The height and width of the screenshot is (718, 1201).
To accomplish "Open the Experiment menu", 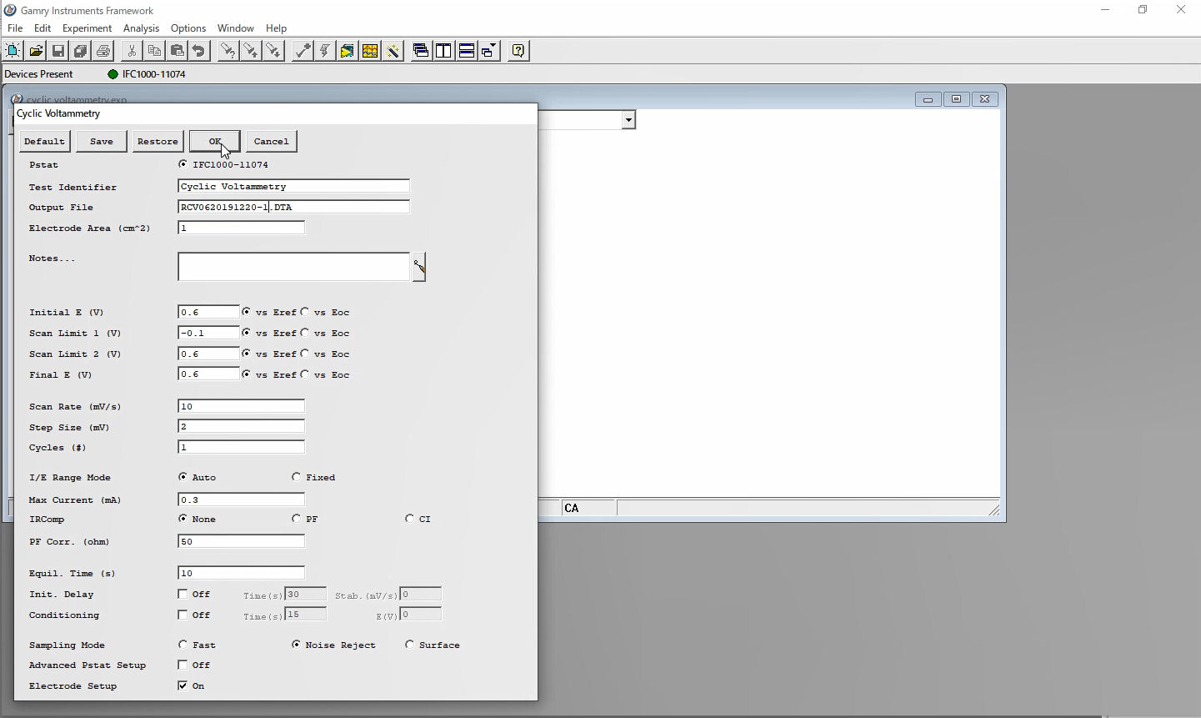I will [87, 28].
